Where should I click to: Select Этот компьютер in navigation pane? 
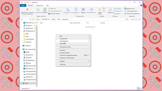pos(30,49)
